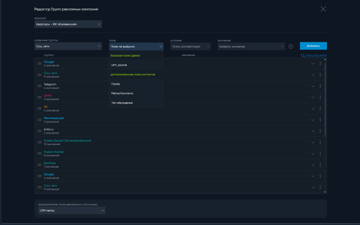Screen dimensions: 360x225
Task: Click the 'поиск значения' search link
Action: coord(315,55)
